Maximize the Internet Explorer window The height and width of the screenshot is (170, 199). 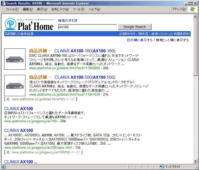(x=191, y=3)
